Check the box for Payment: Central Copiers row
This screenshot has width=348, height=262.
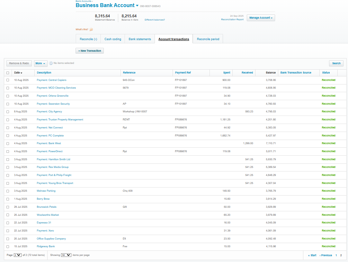[8, 80]
